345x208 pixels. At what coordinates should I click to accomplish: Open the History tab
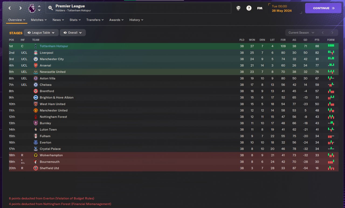(x=136, y=20)
